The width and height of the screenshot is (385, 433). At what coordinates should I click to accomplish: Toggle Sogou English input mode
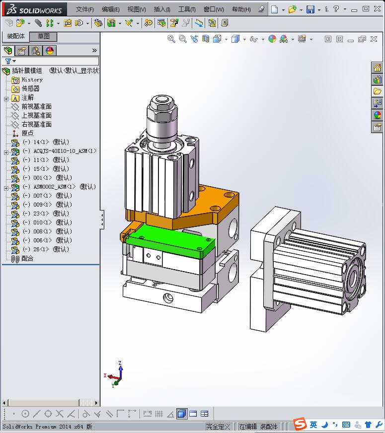click(x=313, y=425)
